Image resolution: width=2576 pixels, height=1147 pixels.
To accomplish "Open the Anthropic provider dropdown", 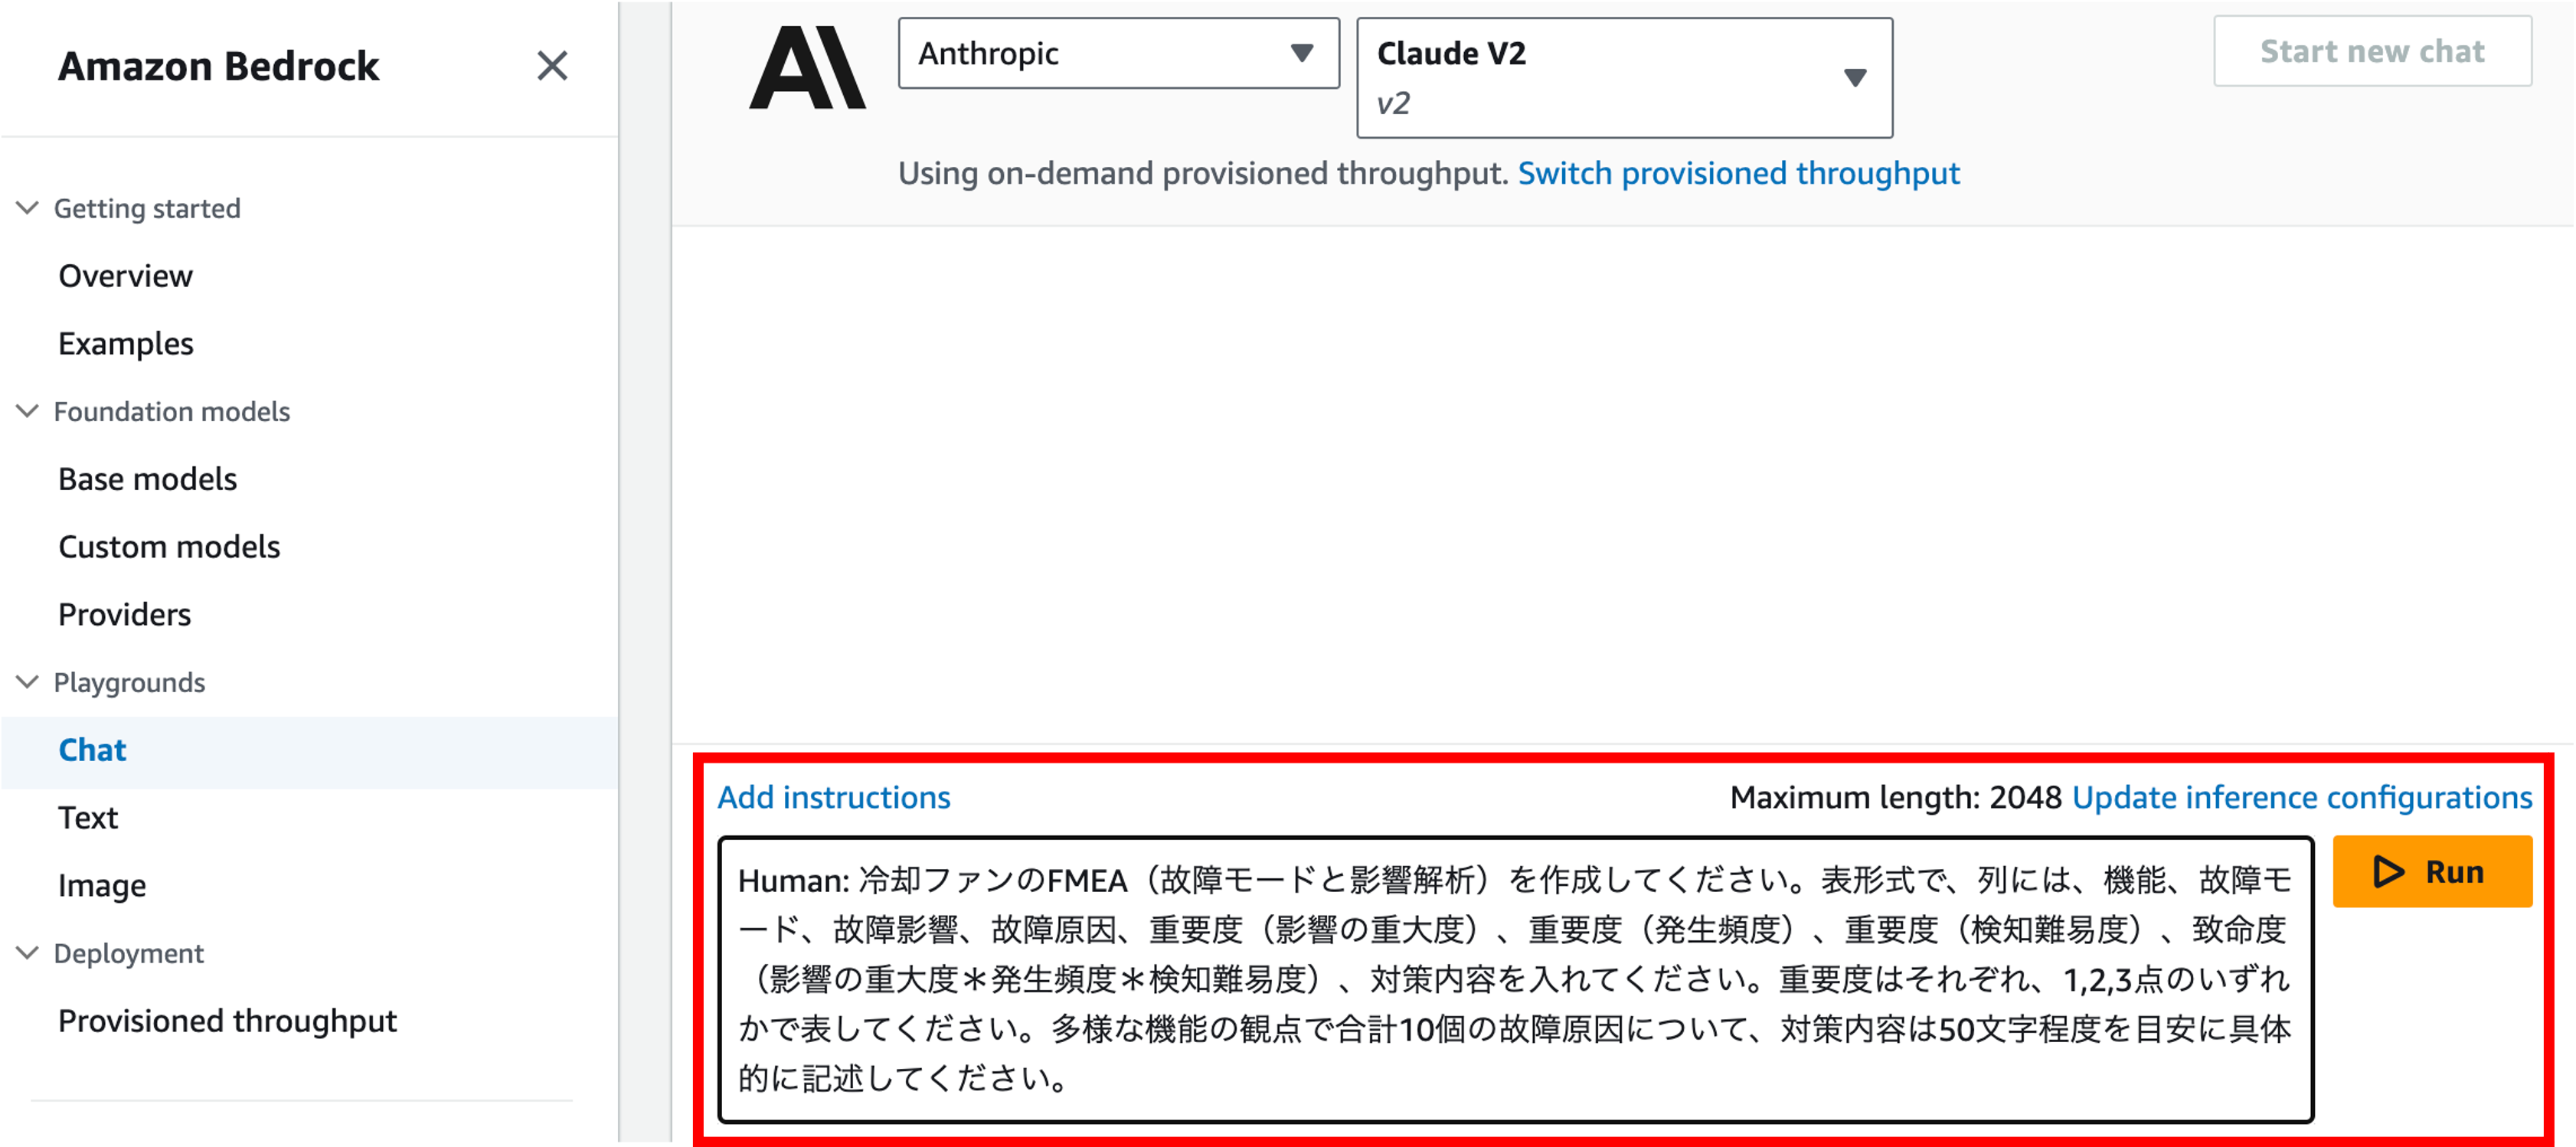I will 1118,53.
